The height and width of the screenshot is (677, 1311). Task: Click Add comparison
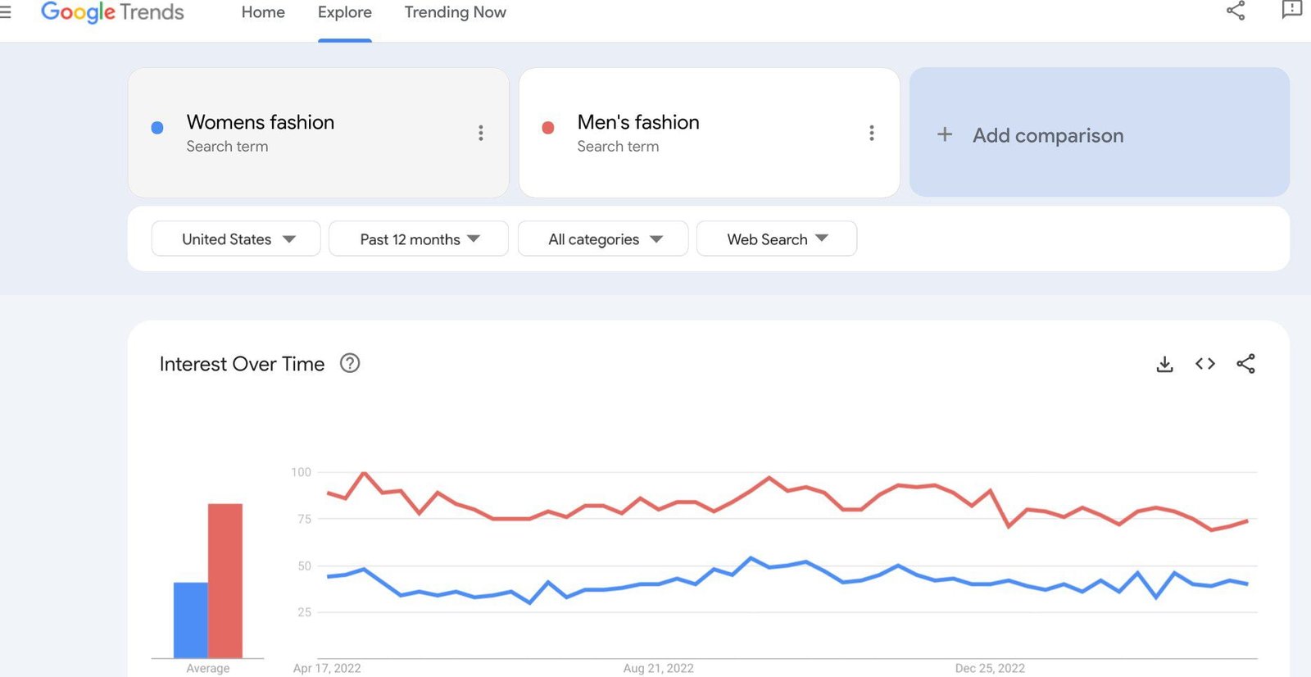point(1100,132)
